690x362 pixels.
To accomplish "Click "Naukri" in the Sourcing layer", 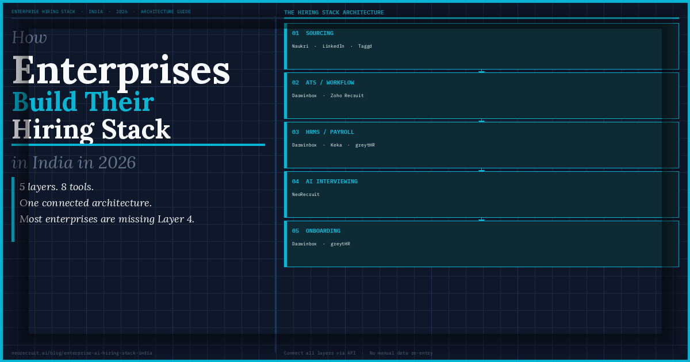I will tap(300, 46).
